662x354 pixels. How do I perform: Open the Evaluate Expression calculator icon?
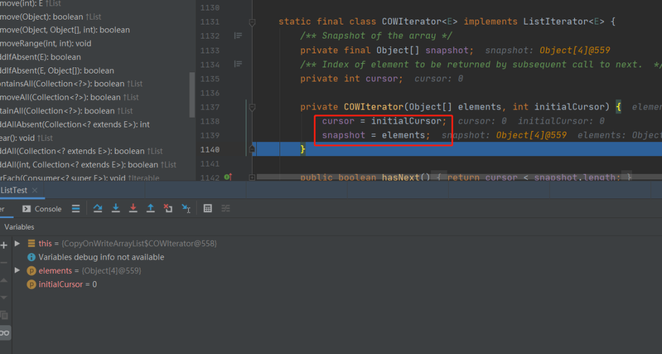click(x=207, y=208)
